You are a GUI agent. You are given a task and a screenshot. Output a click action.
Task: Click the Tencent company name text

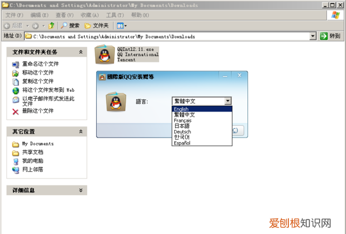126,60
